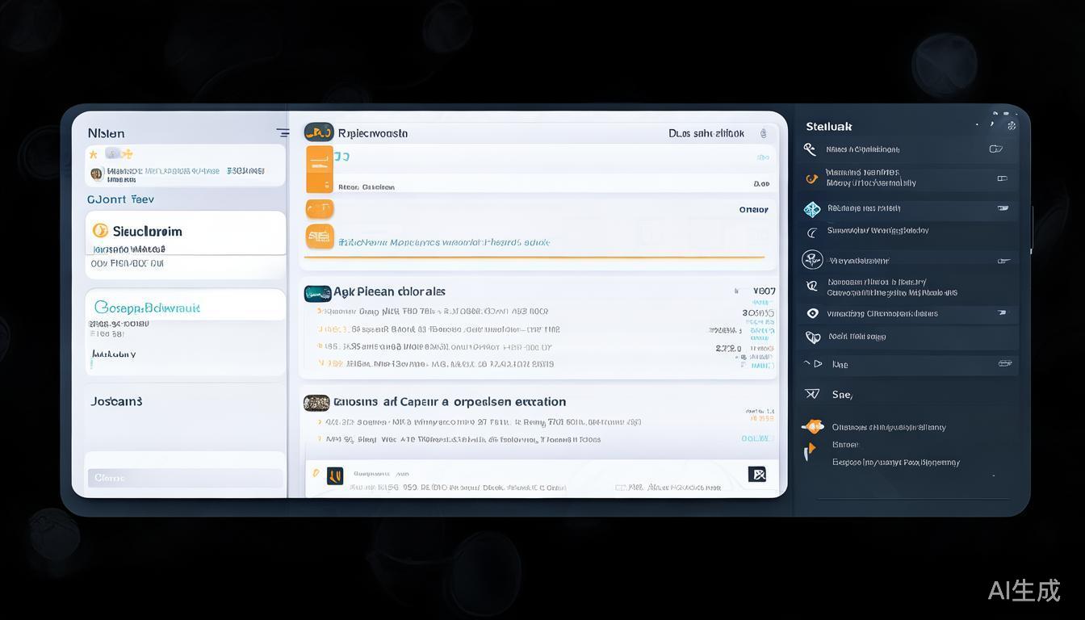The width and height of the screenshot is (1085, 620).
Task: Click the eye icon in the dark sidebar
Action: tap(812, 313)
